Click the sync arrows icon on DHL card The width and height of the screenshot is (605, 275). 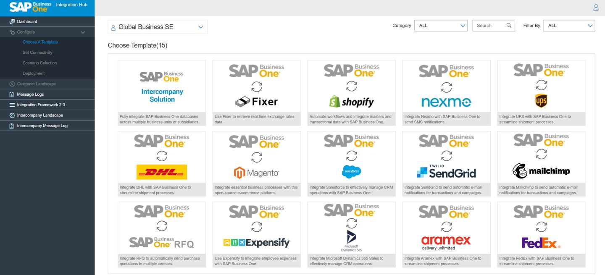(x=162, y=156)
